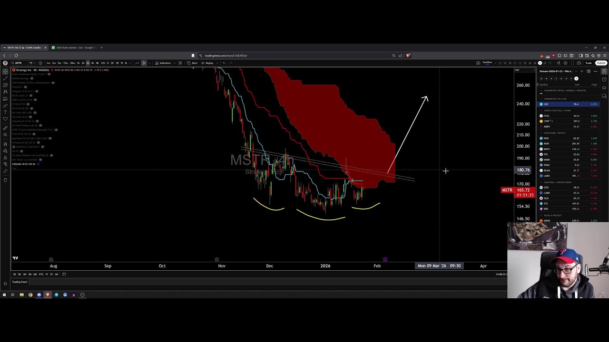This screenshot has width=609, height=342.
Task: Click the browser address bar URL
Action: click(226, 56)
